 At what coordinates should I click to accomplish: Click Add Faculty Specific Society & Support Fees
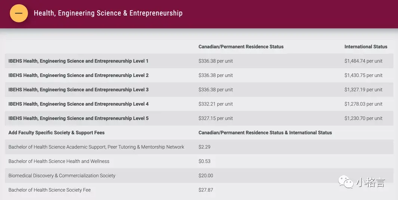click(x=56, y=133)
